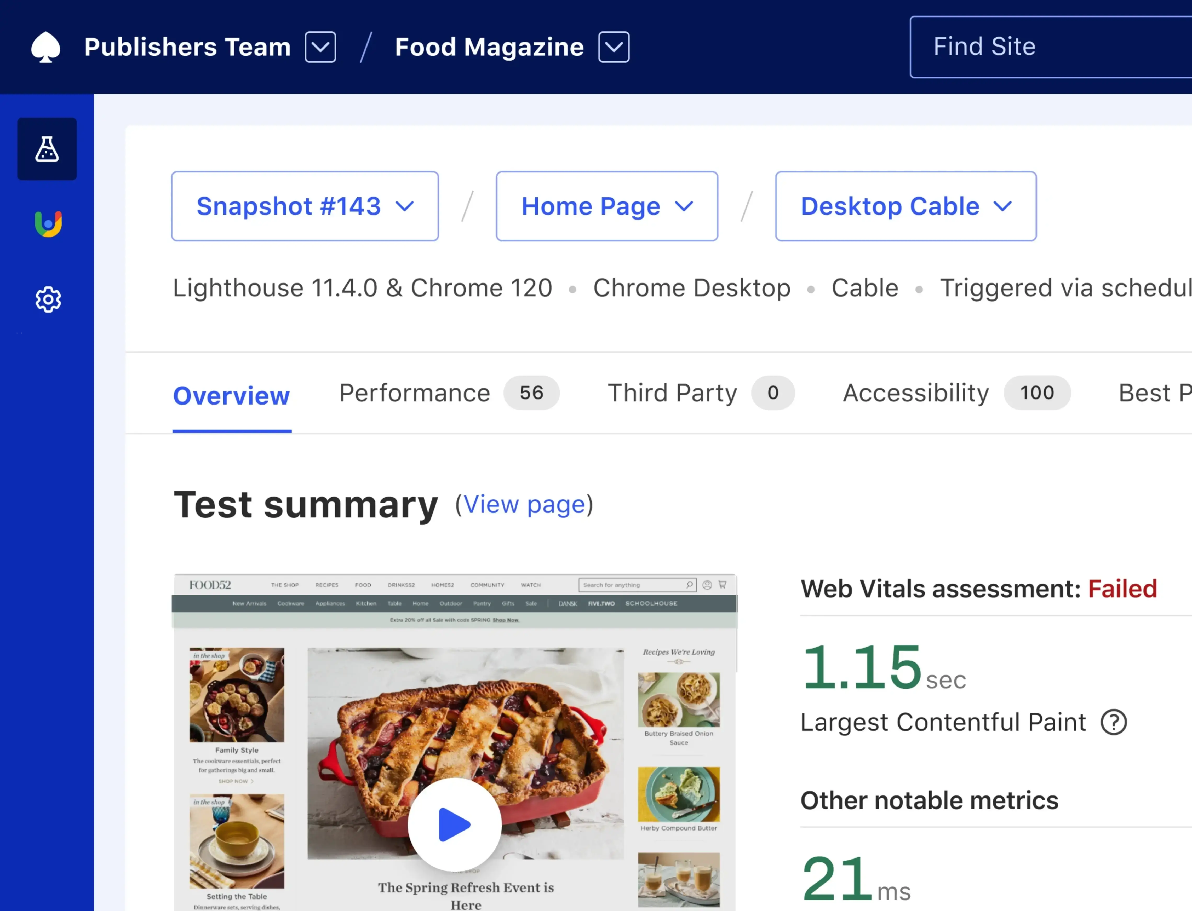
Task: Open the settings gear in sidebar
Action: pos(48,299)
